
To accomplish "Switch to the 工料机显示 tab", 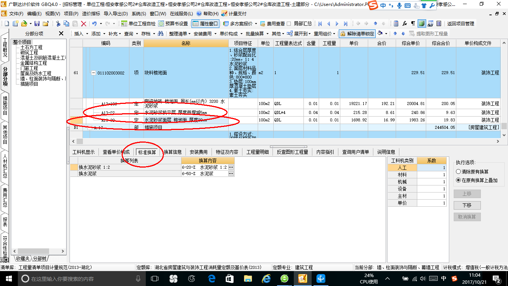I will (x=84, y=152).
